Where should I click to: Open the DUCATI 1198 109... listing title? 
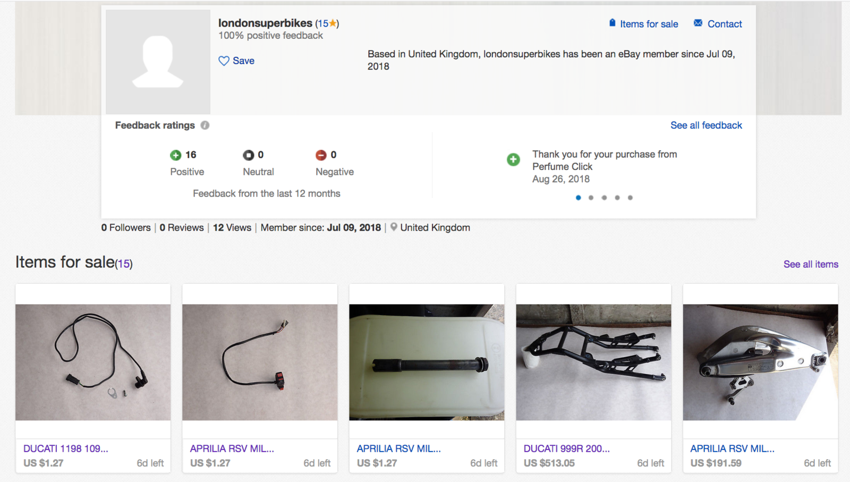66,449
